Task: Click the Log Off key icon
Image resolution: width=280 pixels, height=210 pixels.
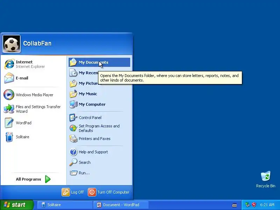Action: [x=66, y=192]
